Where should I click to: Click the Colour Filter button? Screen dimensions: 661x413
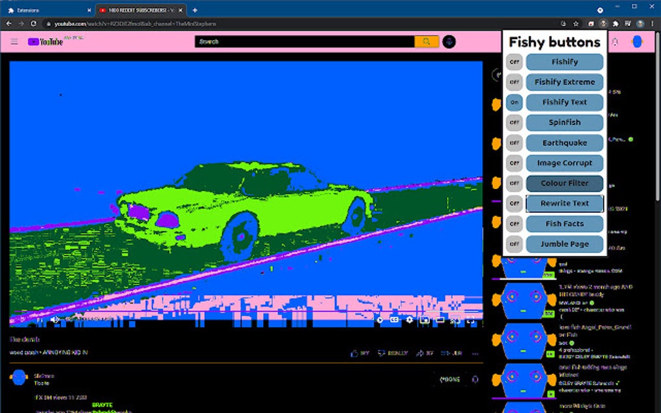coord(564,183)
